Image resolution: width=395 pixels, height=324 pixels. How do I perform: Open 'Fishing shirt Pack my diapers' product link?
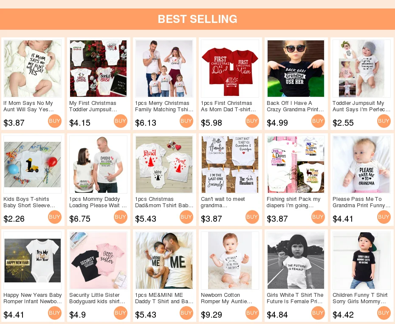coord(293,202)
